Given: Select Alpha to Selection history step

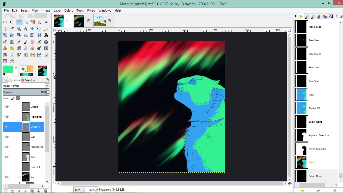Looking at the screenshot, I should (317, 135).
